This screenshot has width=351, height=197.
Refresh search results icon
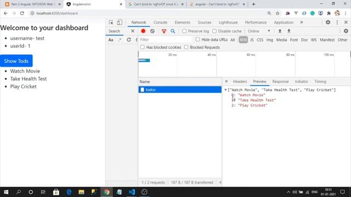129,40
